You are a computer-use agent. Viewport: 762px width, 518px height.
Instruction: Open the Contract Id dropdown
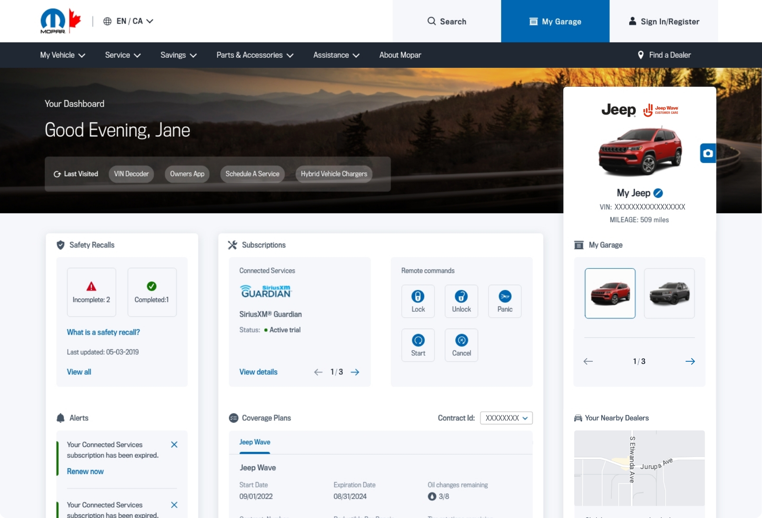point(506,418)
